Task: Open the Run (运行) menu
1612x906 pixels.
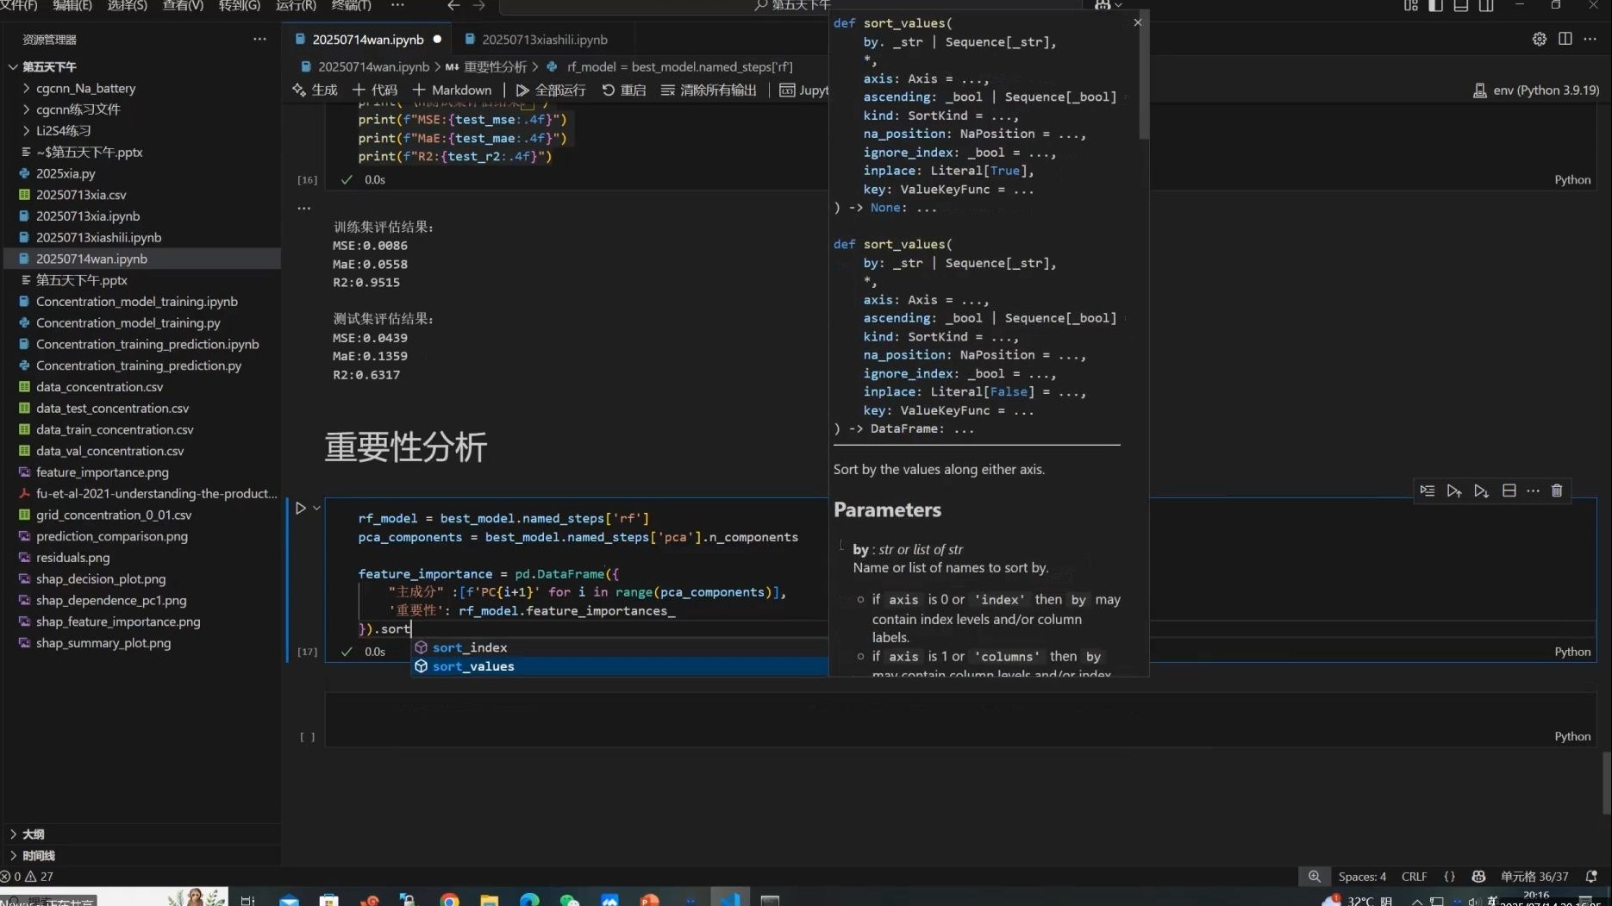Action: (296, 5)
